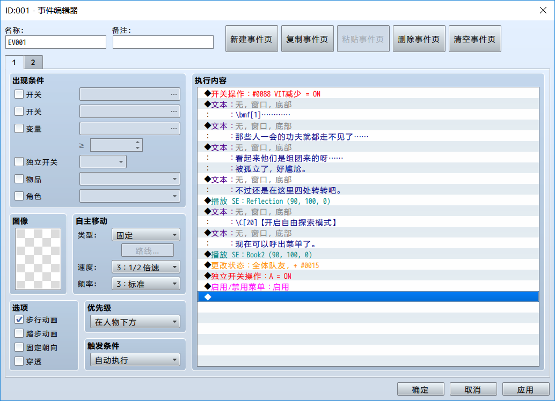The height and width of the screenshot is (401, 555).
Task: Expand the 物品 dropdown list
Action: click(130, 179)
